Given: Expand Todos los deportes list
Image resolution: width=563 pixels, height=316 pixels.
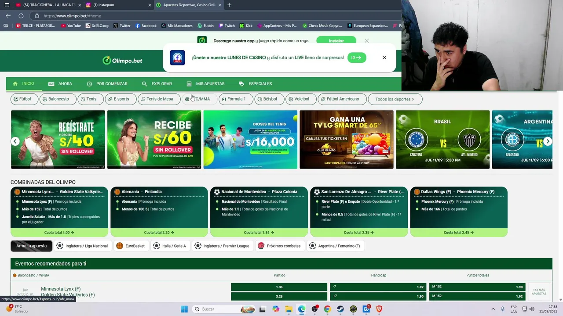Looking at the screenshot, I should 395,99.
